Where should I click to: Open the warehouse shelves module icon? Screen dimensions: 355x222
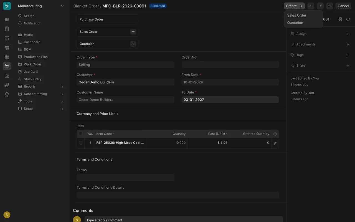point(7,57)
